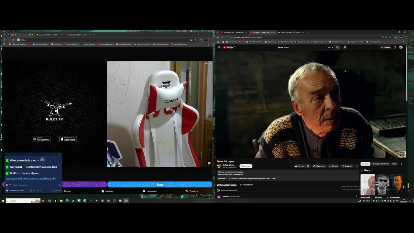Open options menu on @porto70 comment

point(357,196)
